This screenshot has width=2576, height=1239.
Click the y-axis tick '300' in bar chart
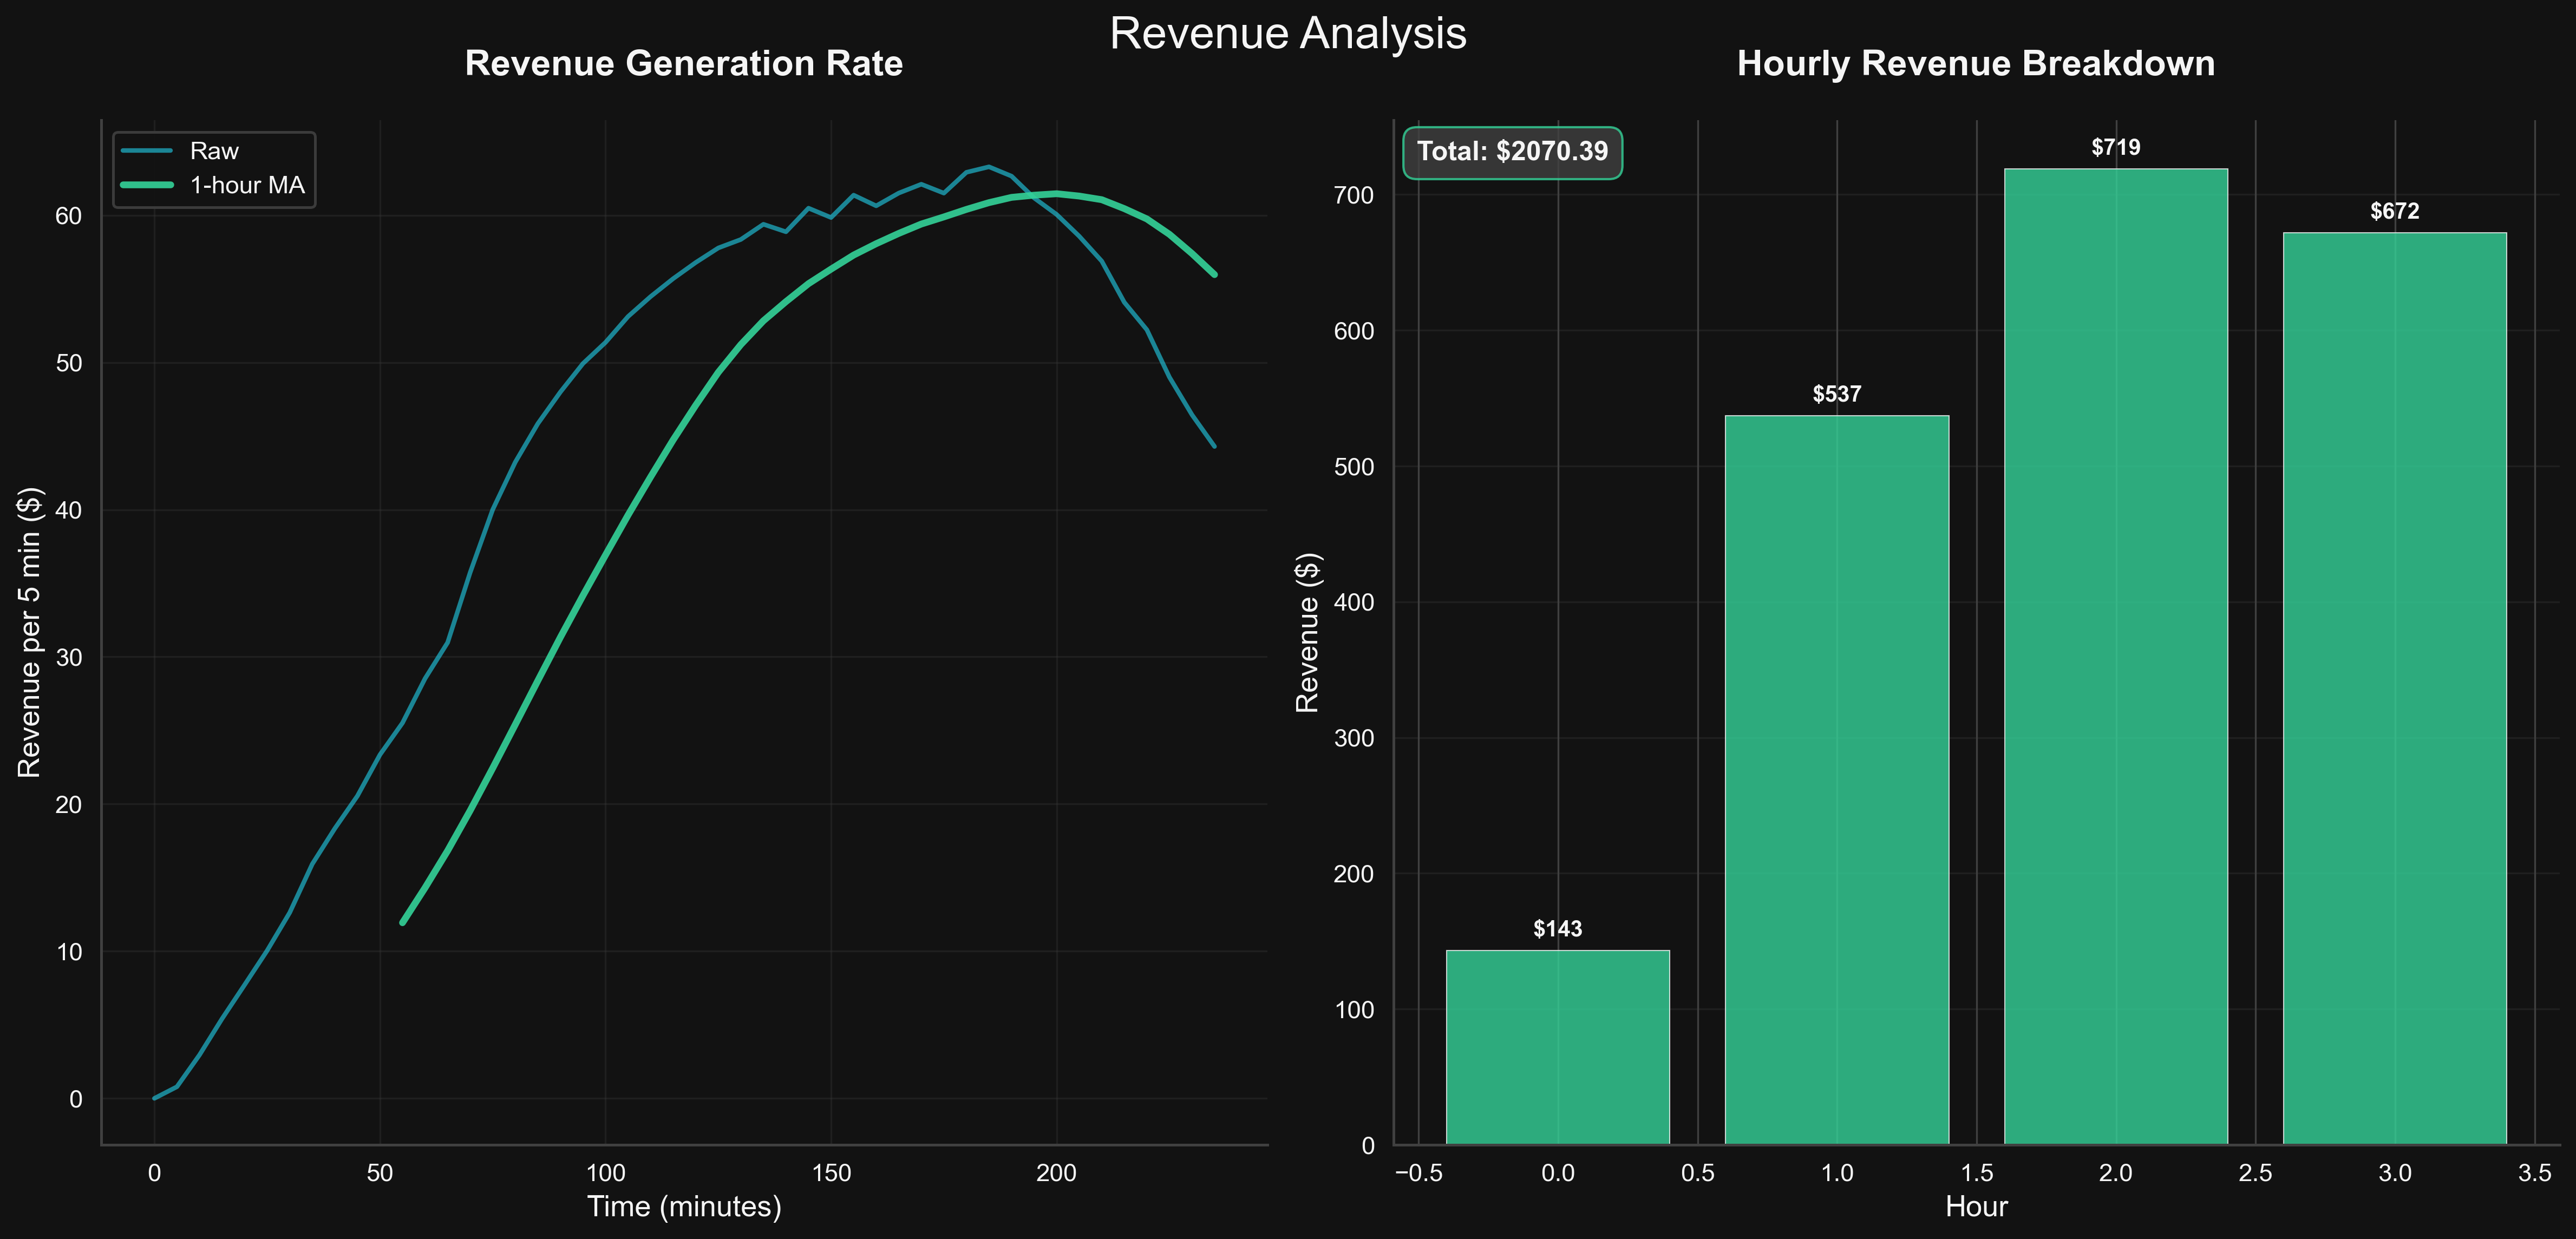[x=1354, y=738]
